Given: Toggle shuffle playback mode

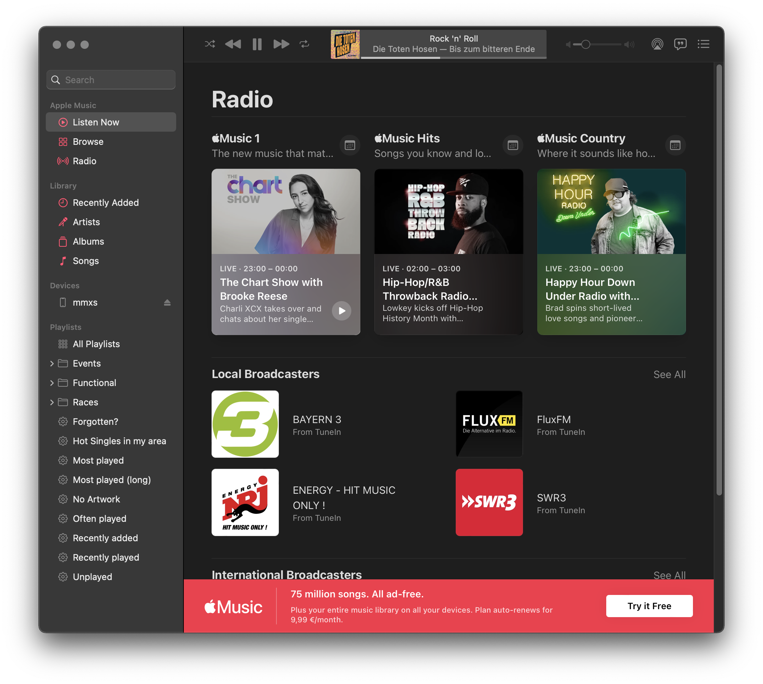Looking at the screenshot, I should (209, 44).
